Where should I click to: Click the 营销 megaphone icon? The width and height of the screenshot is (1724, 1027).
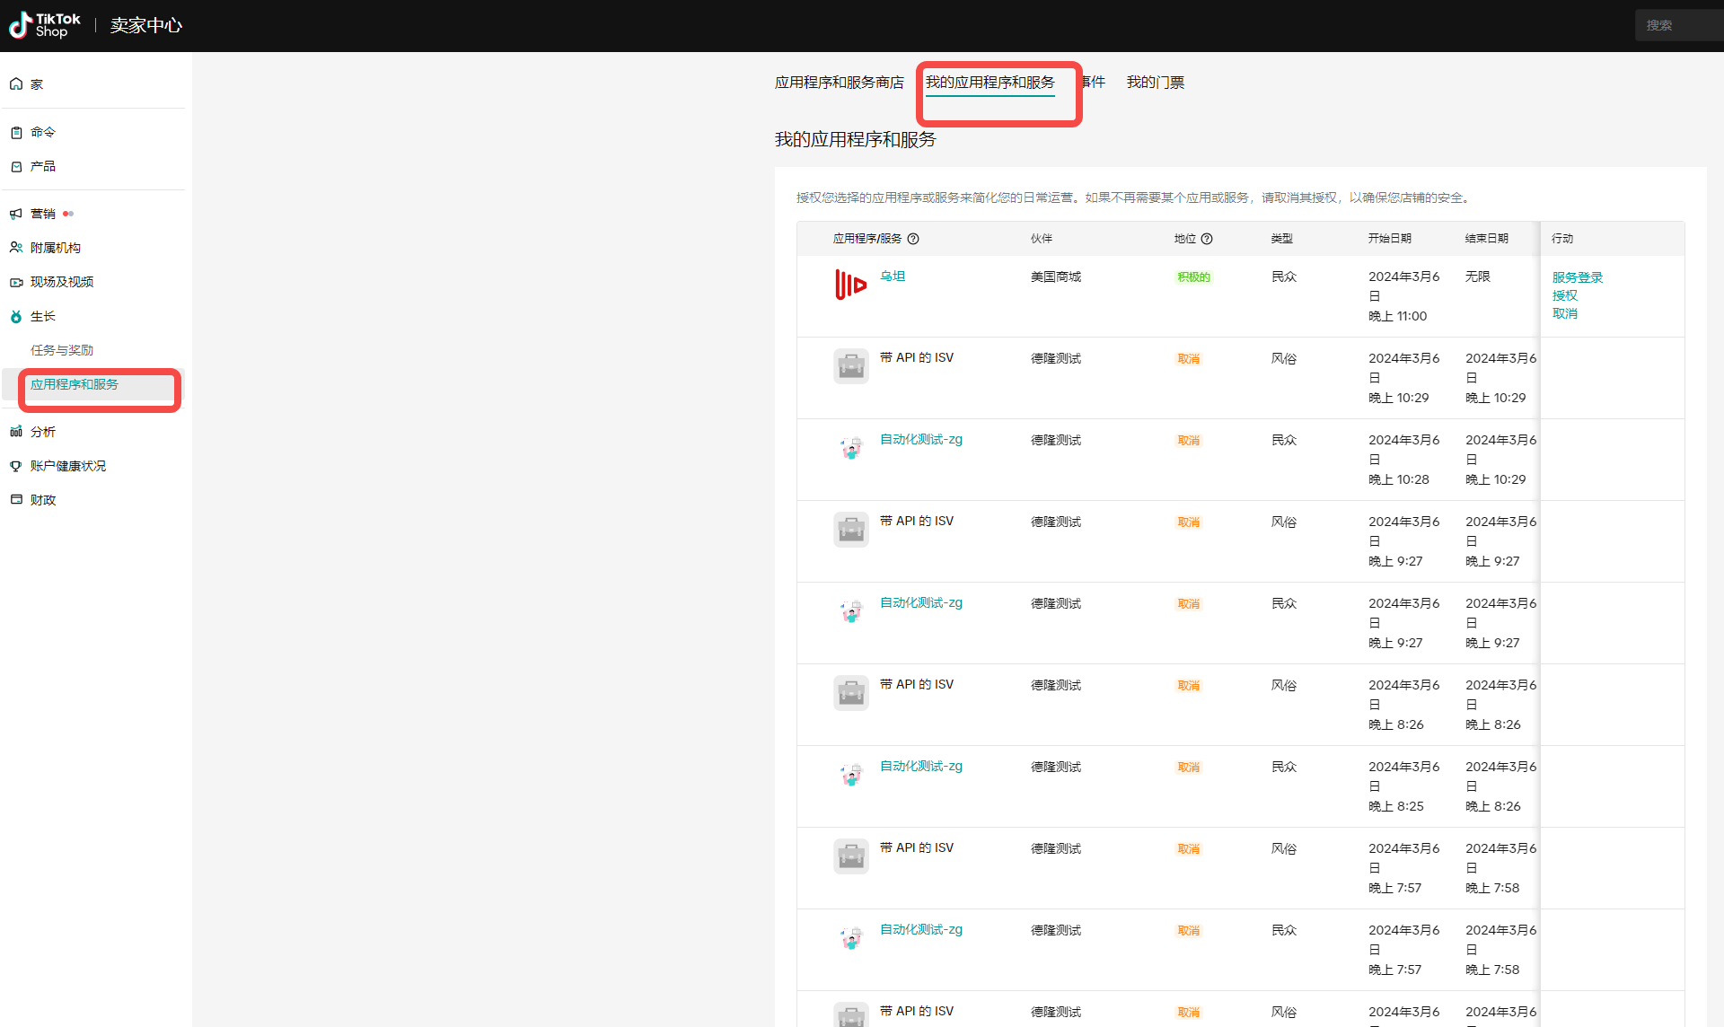[x=16, y=214]
